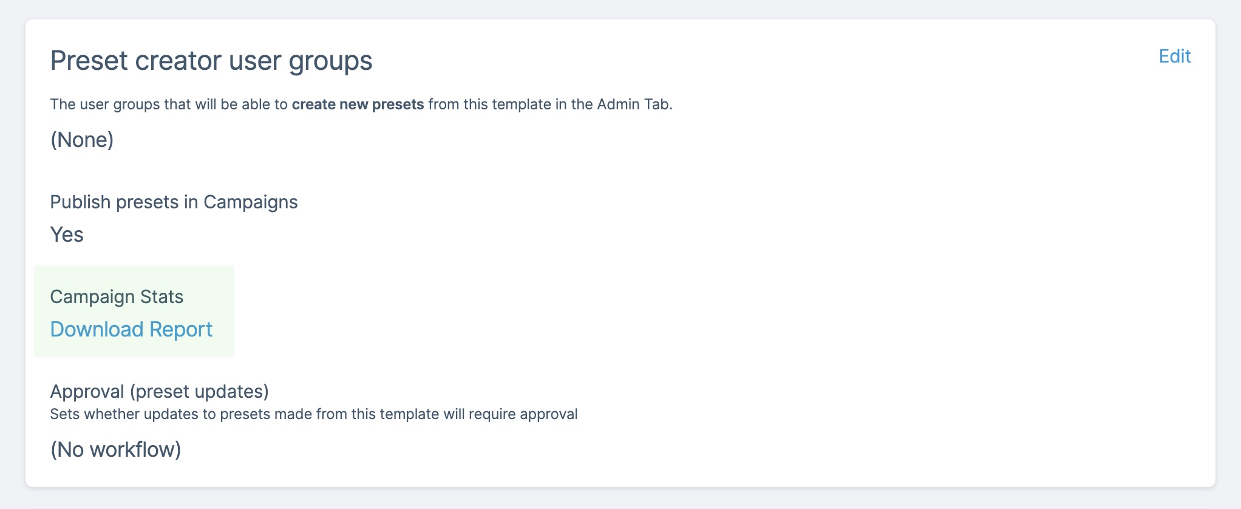The width and height of the screenshot is (1241, 509).
Task: Select the Publish presets in Campaigns label
Action: click(174, 202)
